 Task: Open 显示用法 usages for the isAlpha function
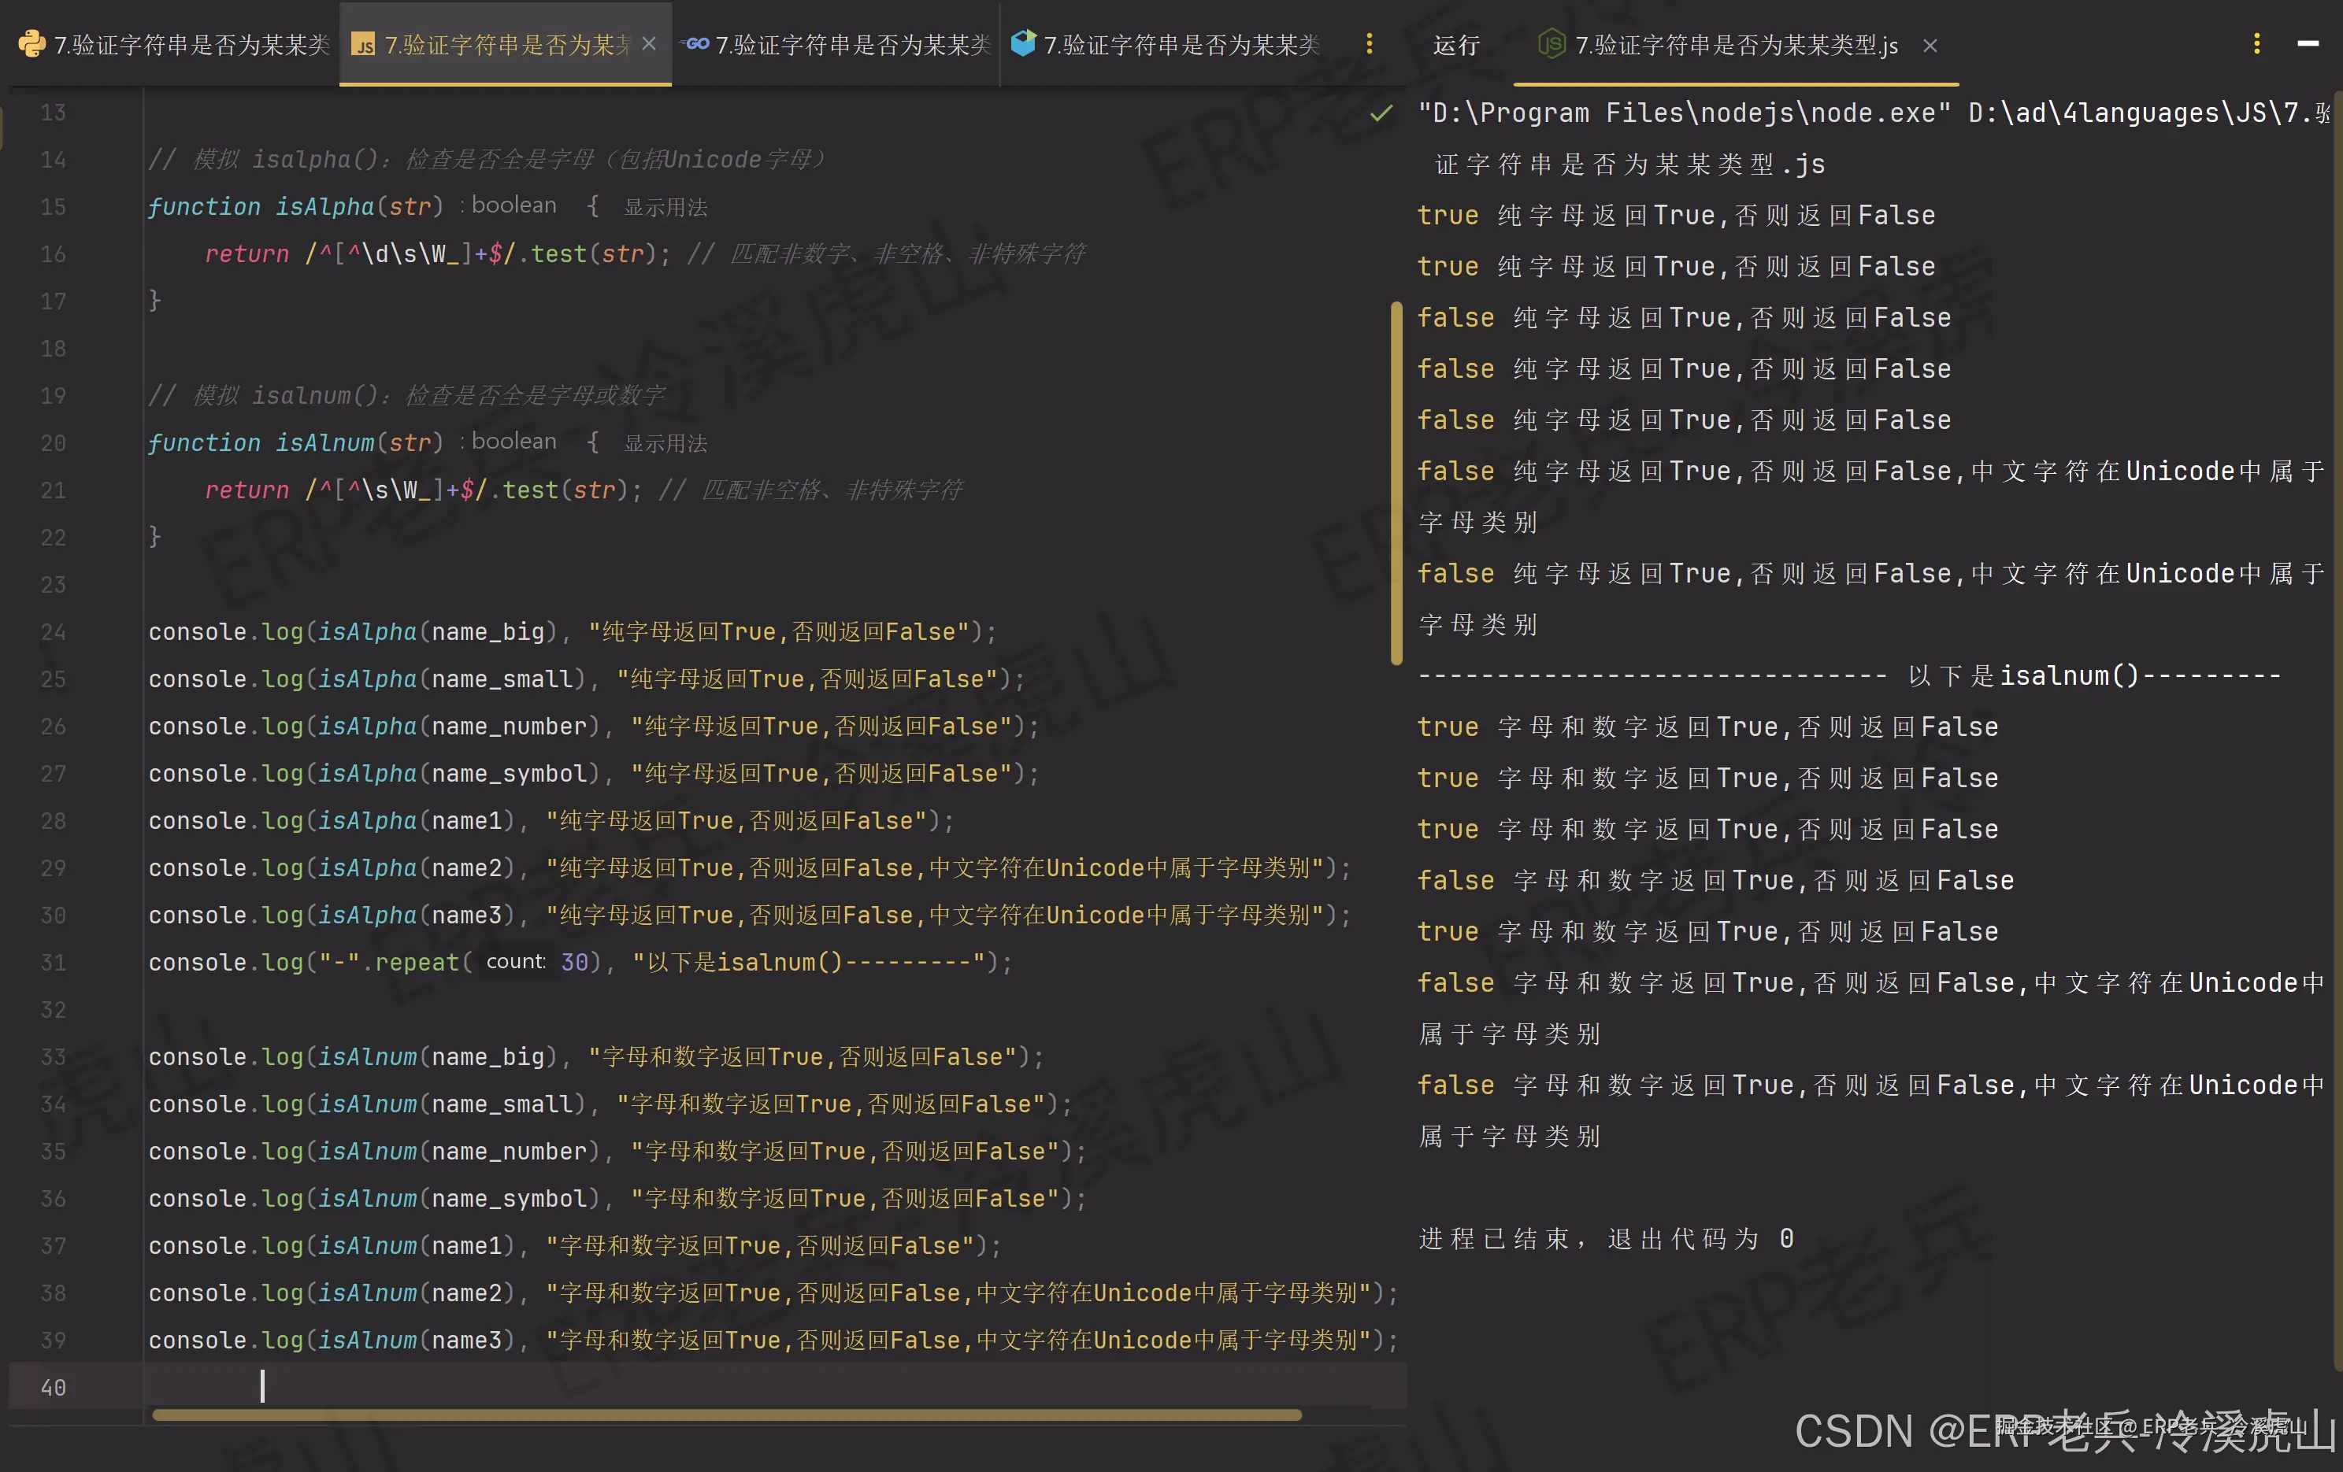[665, 206]
